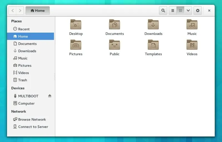This screenshot has width=222, height=142.
Task: Click Browse Network in sidebar
Action: click(31, 119)
